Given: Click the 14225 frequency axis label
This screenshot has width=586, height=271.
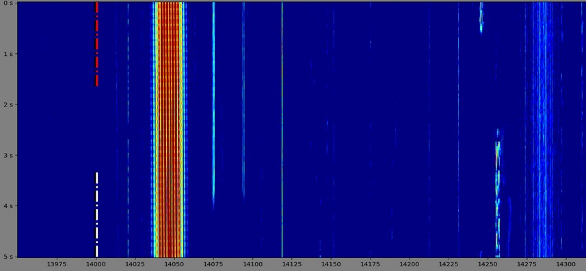Looking at the screenshot, I should [x=449, y=265].
